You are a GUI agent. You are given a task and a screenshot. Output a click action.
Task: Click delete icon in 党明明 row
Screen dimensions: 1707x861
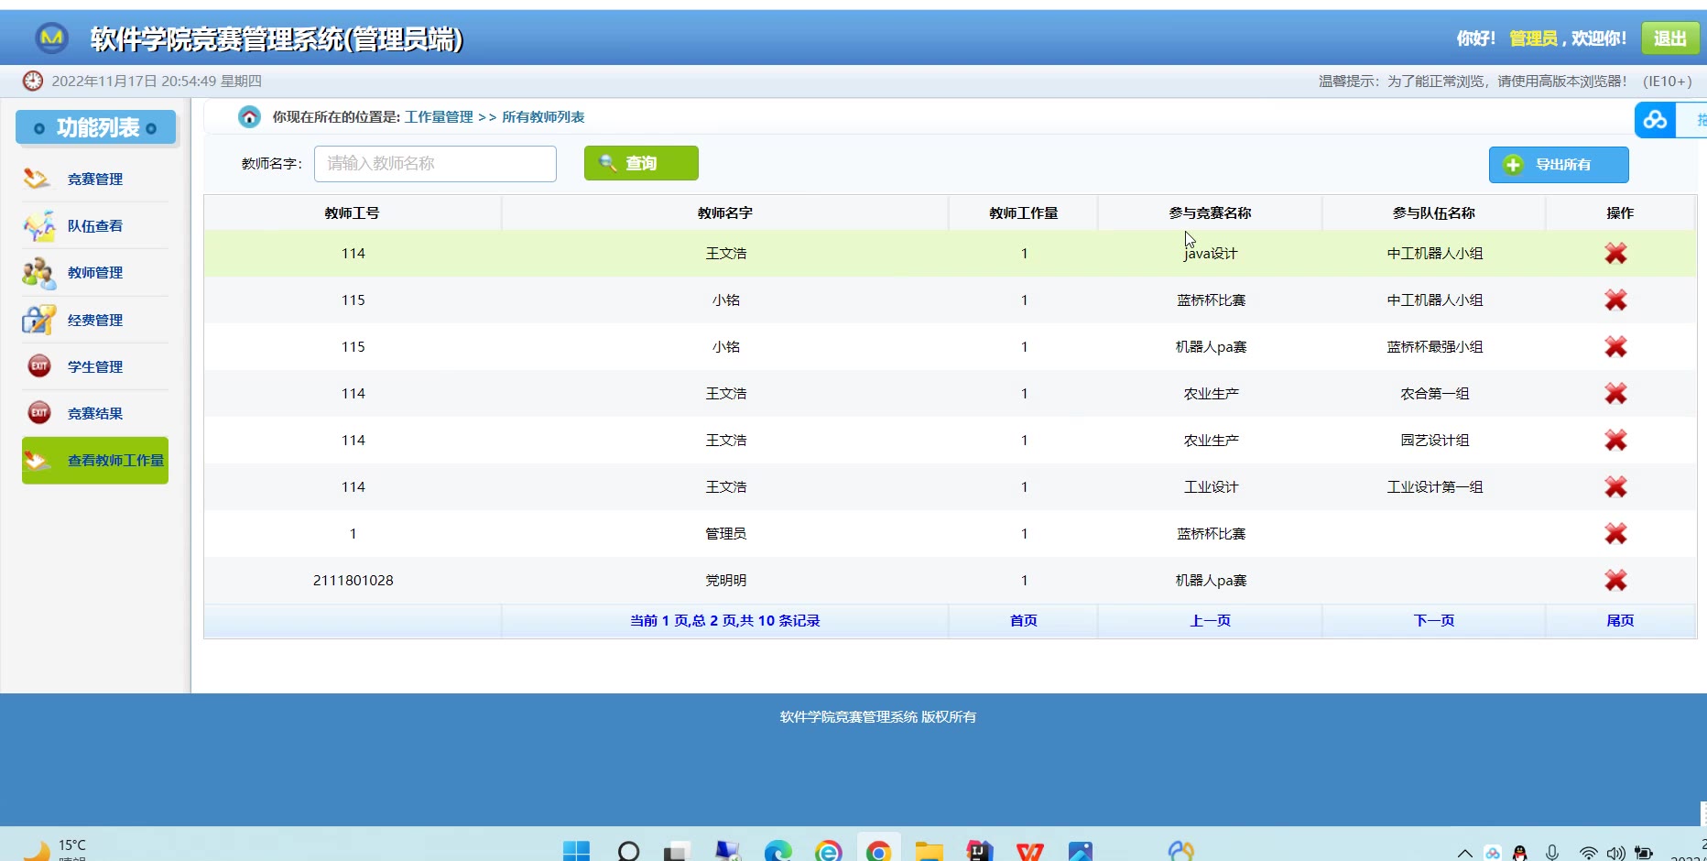point(1615,581)
